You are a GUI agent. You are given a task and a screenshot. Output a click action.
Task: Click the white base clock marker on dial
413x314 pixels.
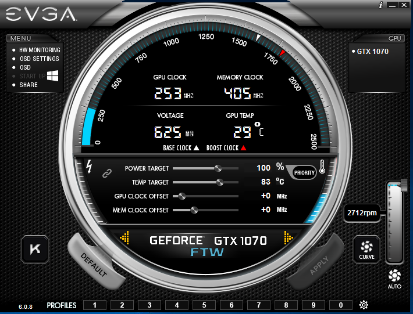click(258, 38)
